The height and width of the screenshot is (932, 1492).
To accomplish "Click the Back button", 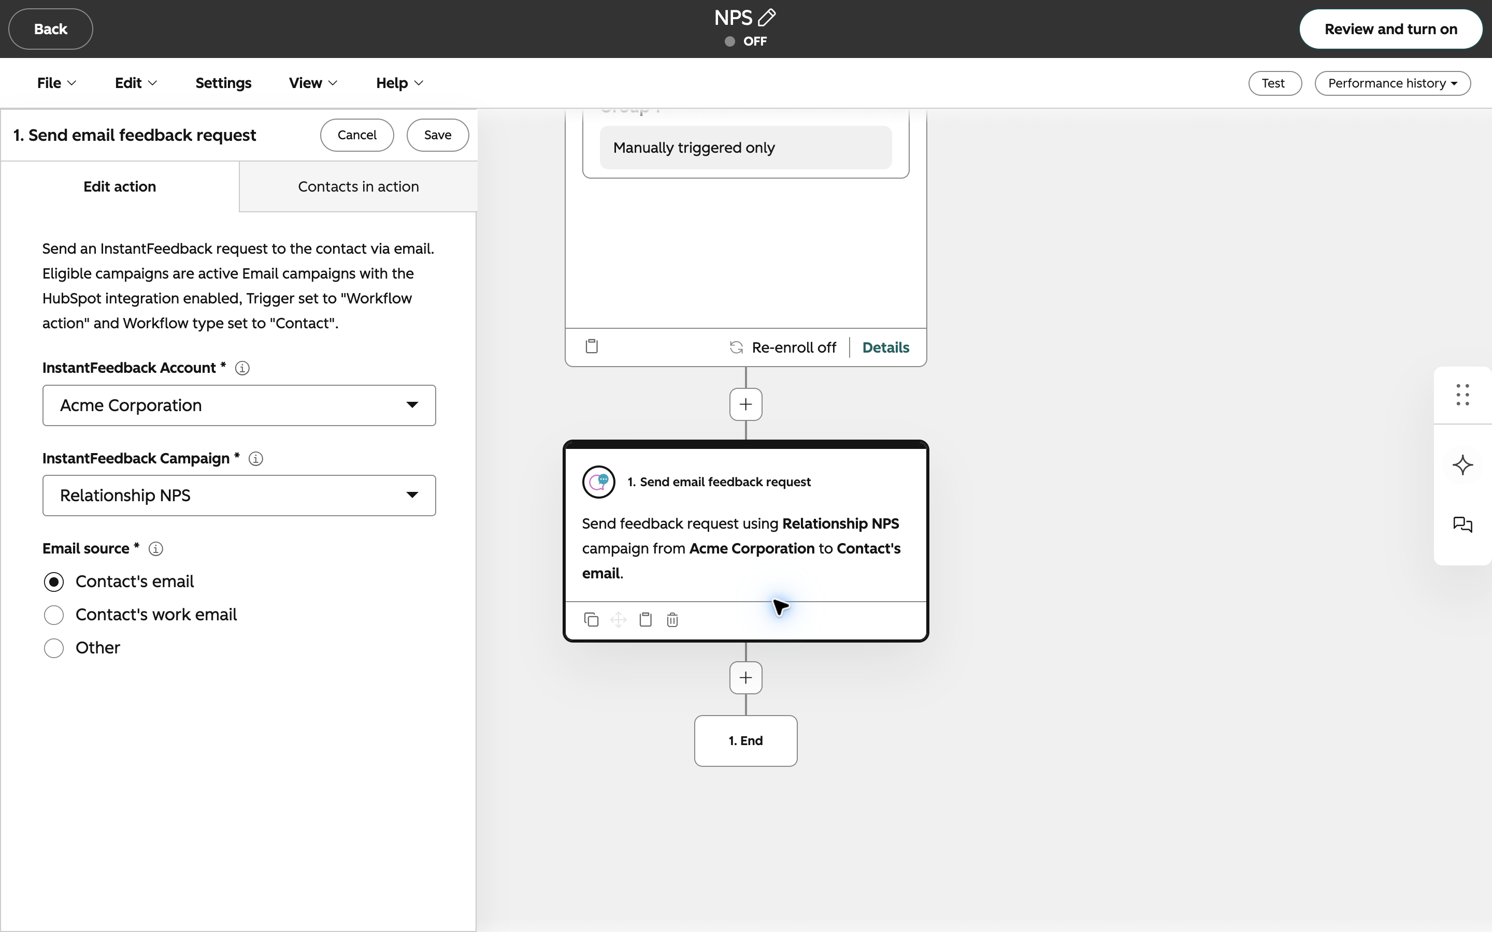I will pos(51,29).
